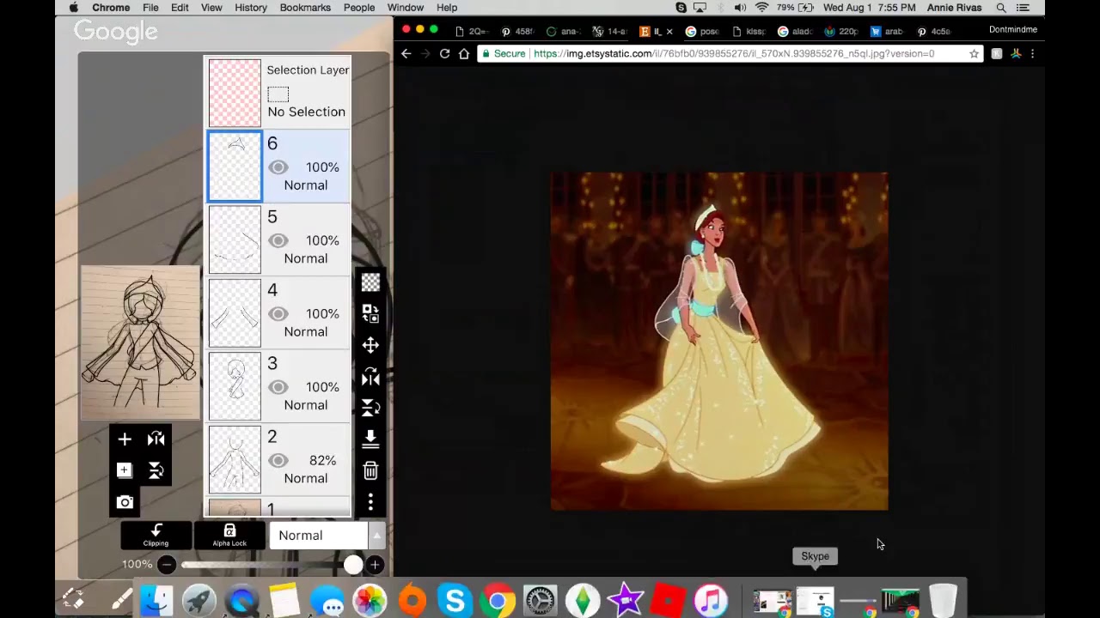Select the Move tool icon
This screenshot has width=1100, height=618.
click(x=370, y=345)
